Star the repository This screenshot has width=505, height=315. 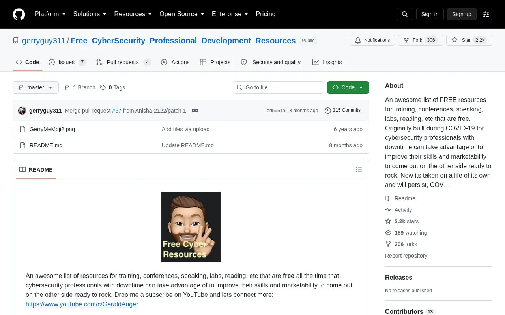469,40
